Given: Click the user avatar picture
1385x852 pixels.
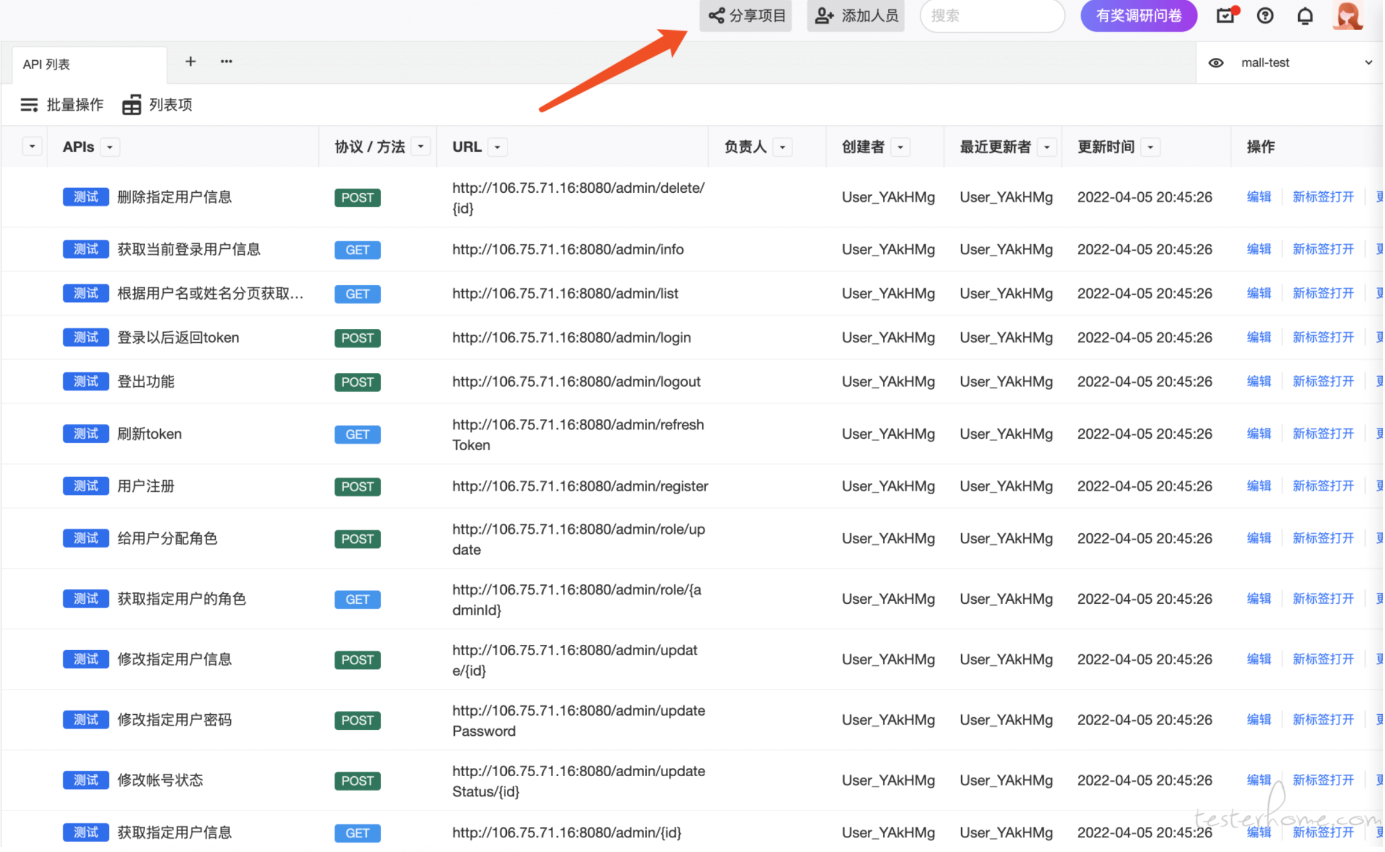Looking at the screenshot, I should (1349, 16).
